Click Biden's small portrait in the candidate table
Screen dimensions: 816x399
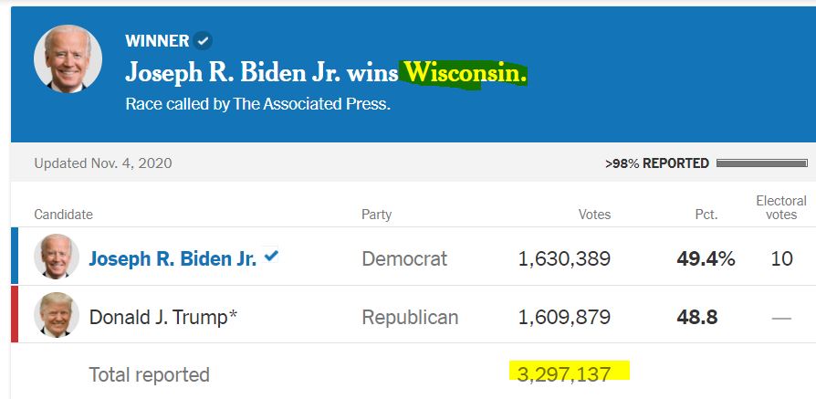(x=57, y=257)
